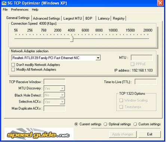Check Don't modify Network Adapters
Viewport: 166px width, 142px height.
tap(13, 65)
